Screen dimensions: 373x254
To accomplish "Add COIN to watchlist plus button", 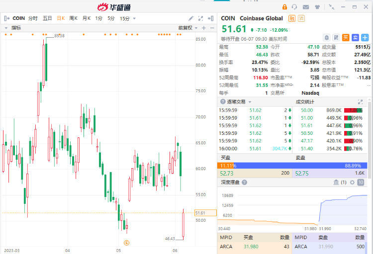I will (365, 38).
